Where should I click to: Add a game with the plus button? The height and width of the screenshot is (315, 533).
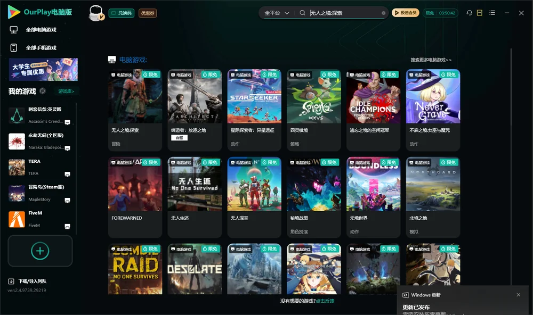(x=40, y=251)
